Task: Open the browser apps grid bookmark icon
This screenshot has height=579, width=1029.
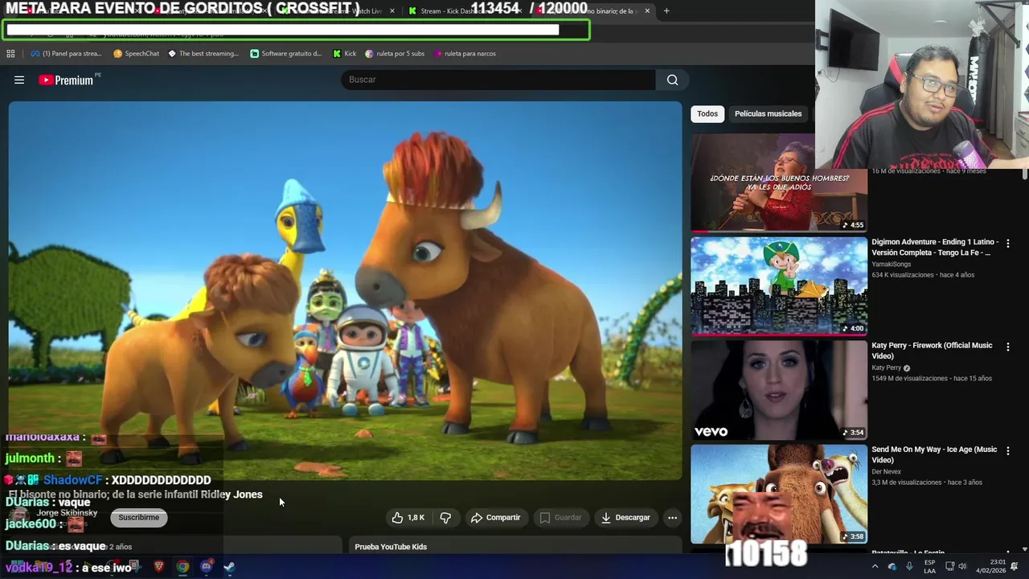Action: [10, 54]
